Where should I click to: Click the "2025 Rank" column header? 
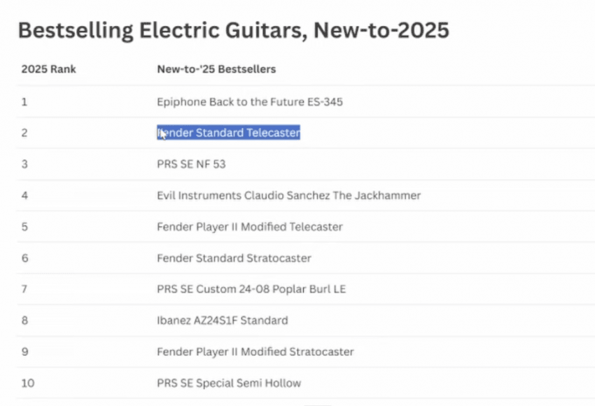pos(49,69)
